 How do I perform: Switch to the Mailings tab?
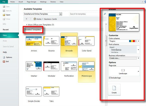coord(43,2)
